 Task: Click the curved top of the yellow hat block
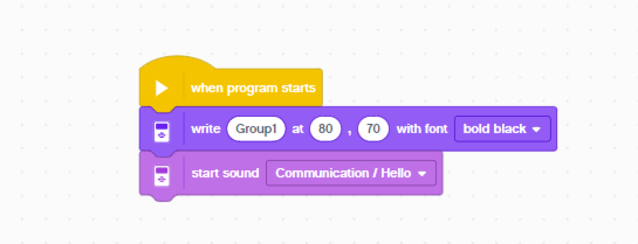point(177,63)
